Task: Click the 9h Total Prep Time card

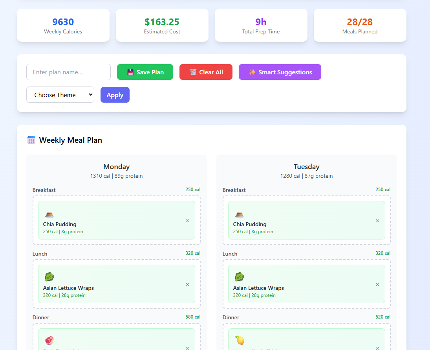Action: [261, 25]
